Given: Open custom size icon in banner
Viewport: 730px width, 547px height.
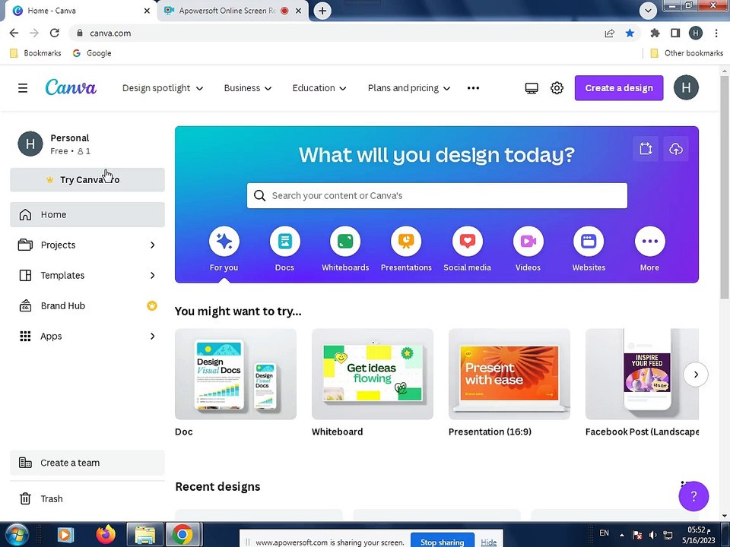Looking at the screenshot, I should (646, 149).
